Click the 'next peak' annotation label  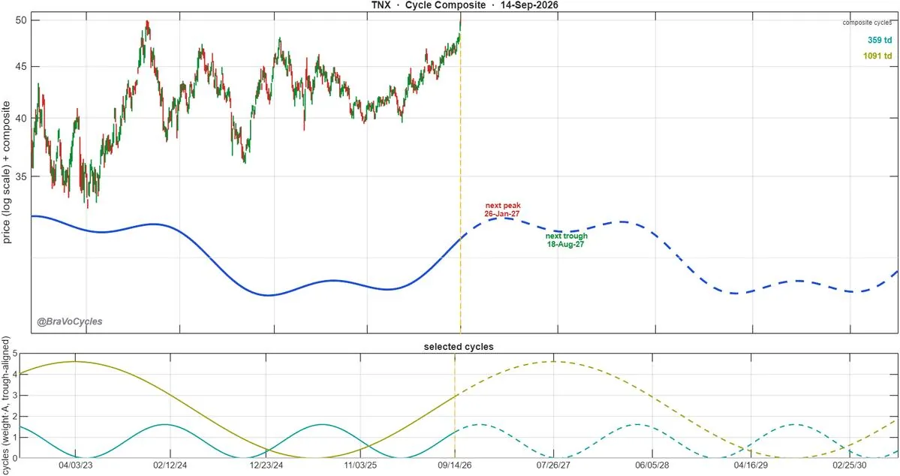tap(503, 206)
